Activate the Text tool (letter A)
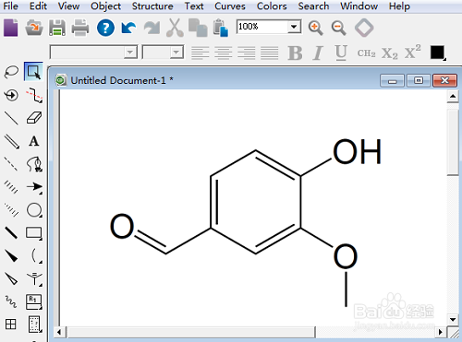 (x=34, y=141)
